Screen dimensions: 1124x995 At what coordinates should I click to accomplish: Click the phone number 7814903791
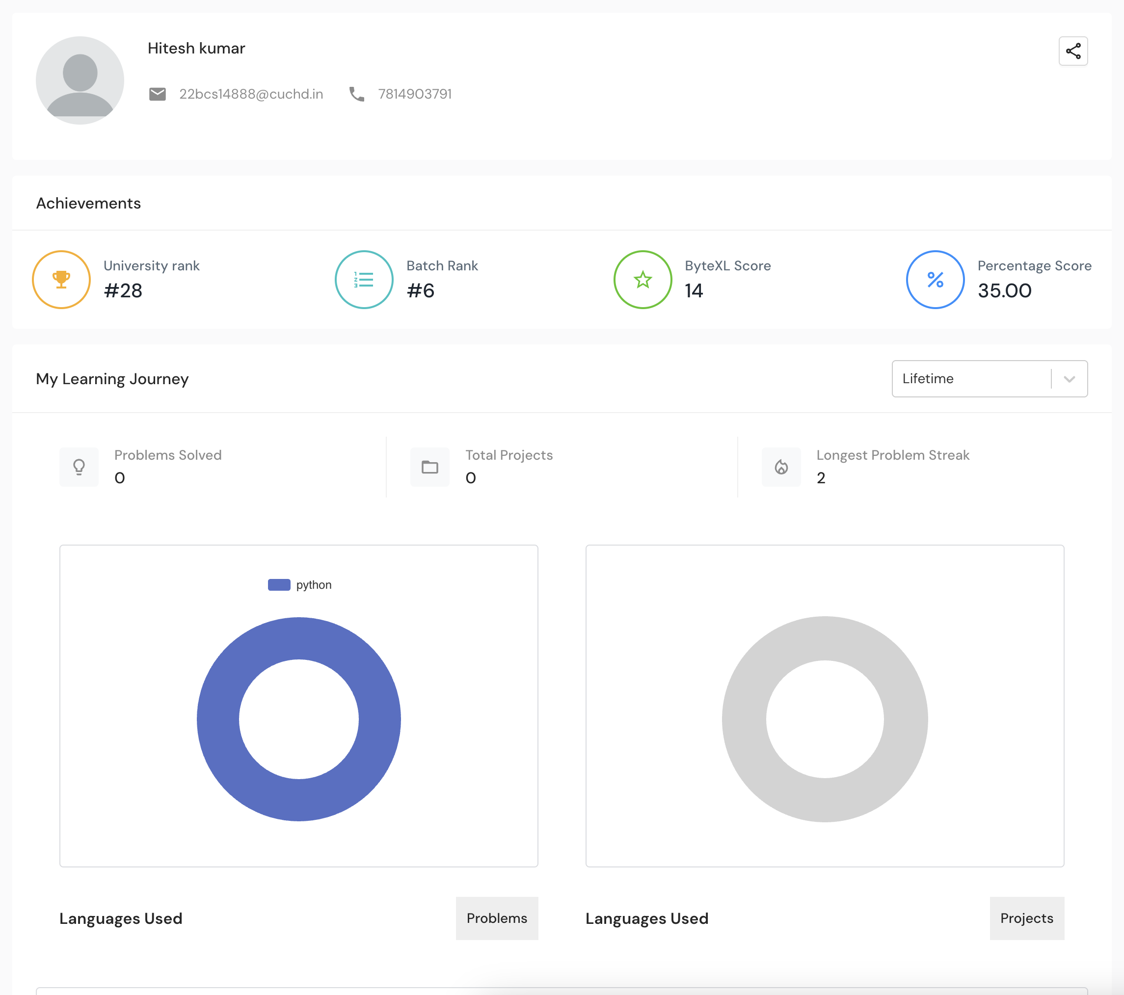click(415, 94)
